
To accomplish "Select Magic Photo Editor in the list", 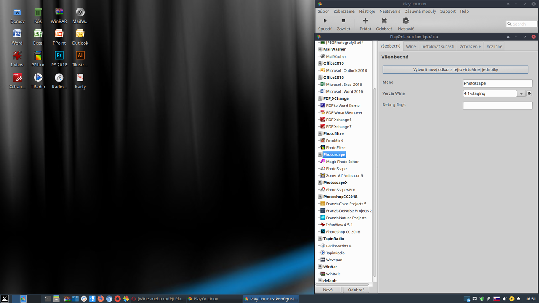I will pyautogui.click(x=342, y=162).
